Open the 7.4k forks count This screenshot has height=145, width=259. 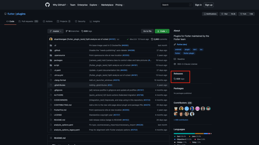point(251,14)
